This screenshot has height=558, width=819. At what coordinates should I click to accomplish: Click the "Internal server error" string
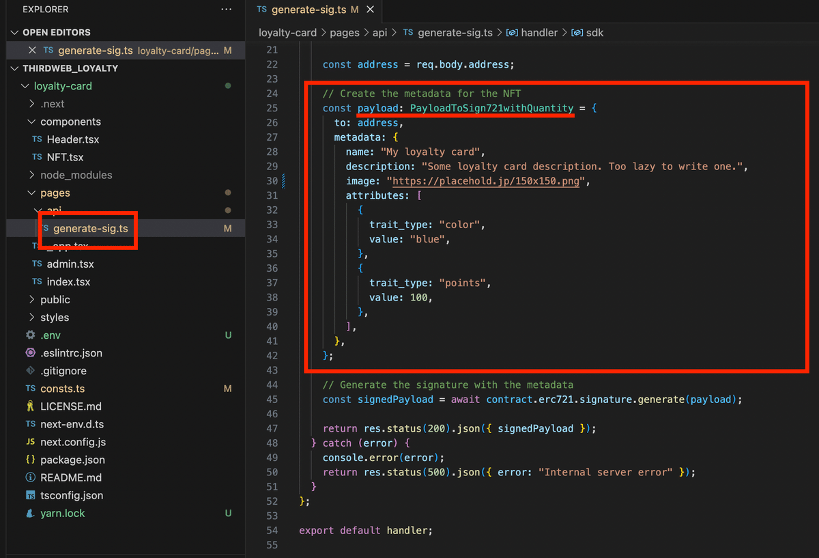tap(605, 472)
